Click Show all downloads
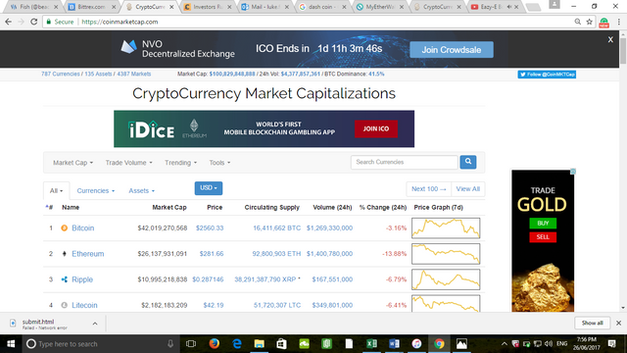Image resolution: width=627 pixels, height=353 pixels. [592, 323]
